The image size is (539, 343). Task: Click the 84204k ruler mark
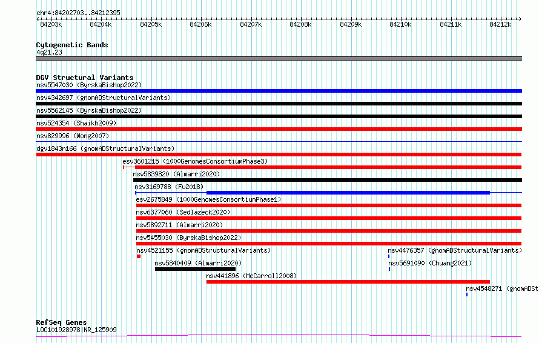pyautogui.click(x=101, y=24)
